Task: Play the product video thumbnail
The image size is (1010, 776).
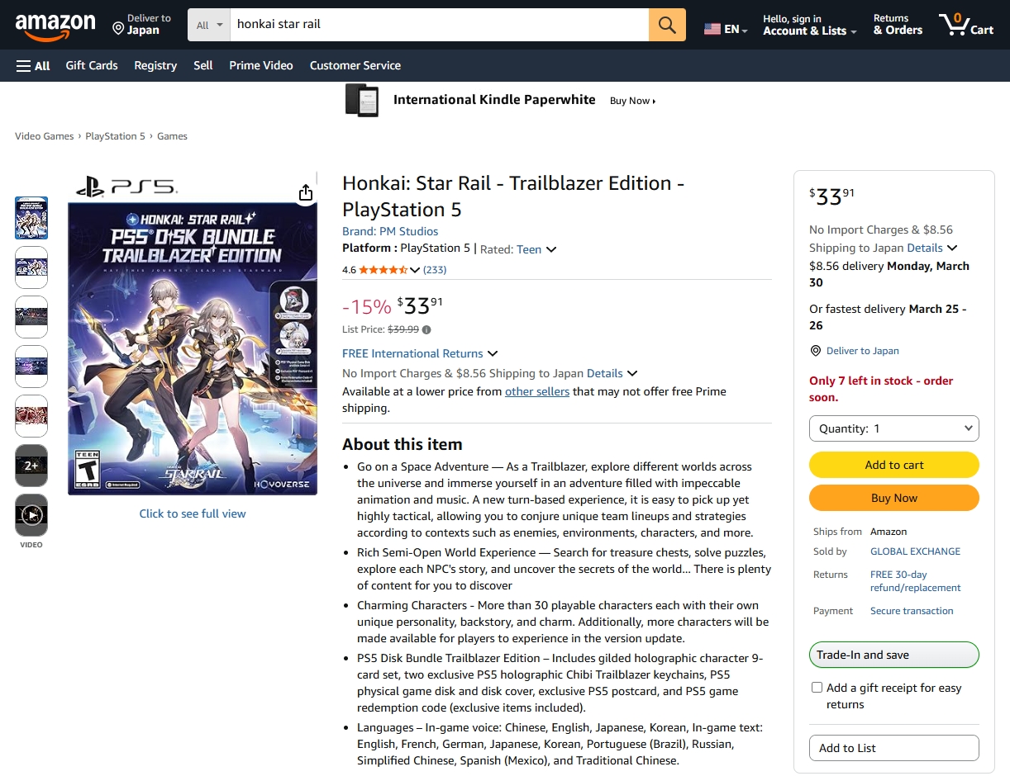Action: pyautogui.click(x=31, y=515)
